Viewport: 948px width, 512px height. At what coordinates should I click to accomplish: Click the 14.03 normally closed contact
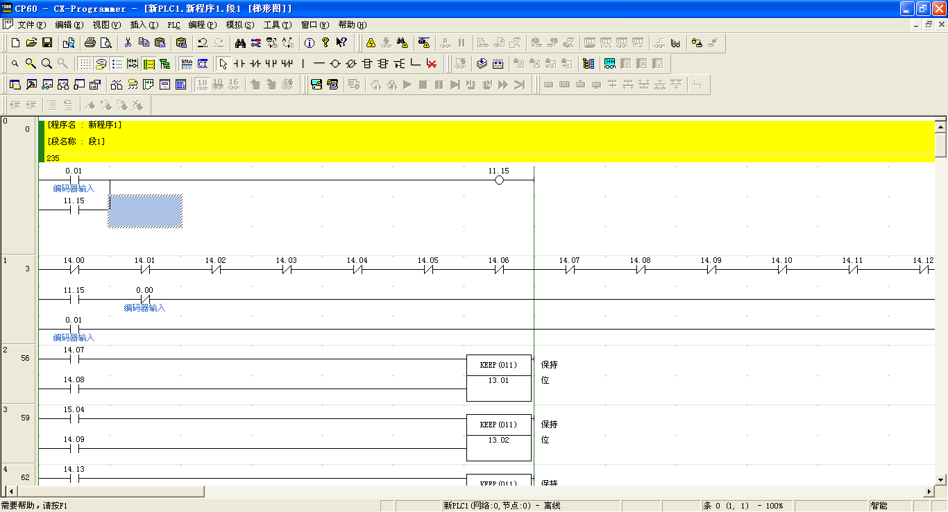286,270
